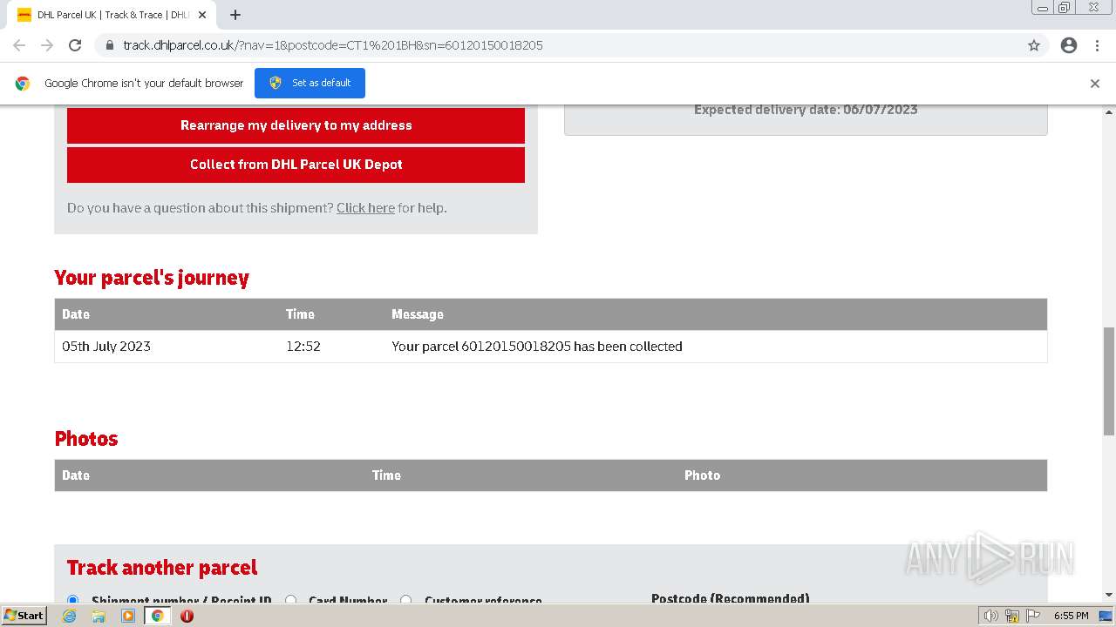Select the DHL Parcel UK Track & Trace tab

click(112, 15)
